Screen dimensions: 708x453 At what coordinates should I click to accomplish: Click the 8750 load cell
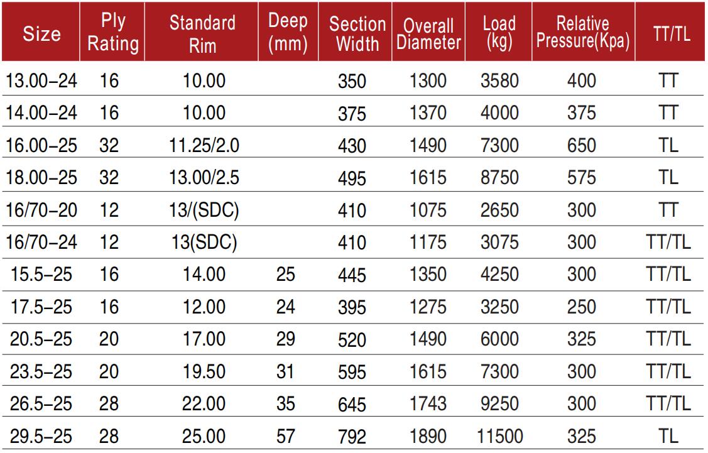[x=501, y=178]
